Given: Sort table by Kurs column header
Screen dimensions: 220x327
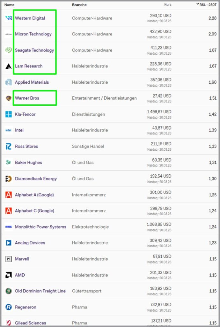Looking at the screenshot, I should click(x=167, y=5).
